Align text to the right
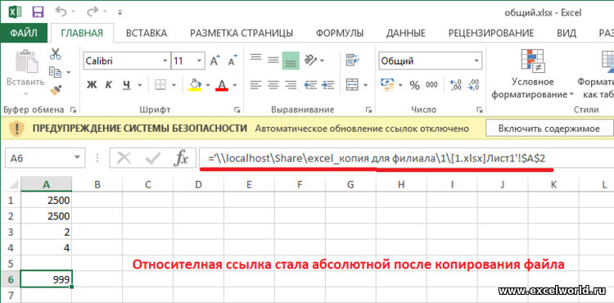Image resolution: width=614 pixels, height=303 pixels. pos(291,84)
